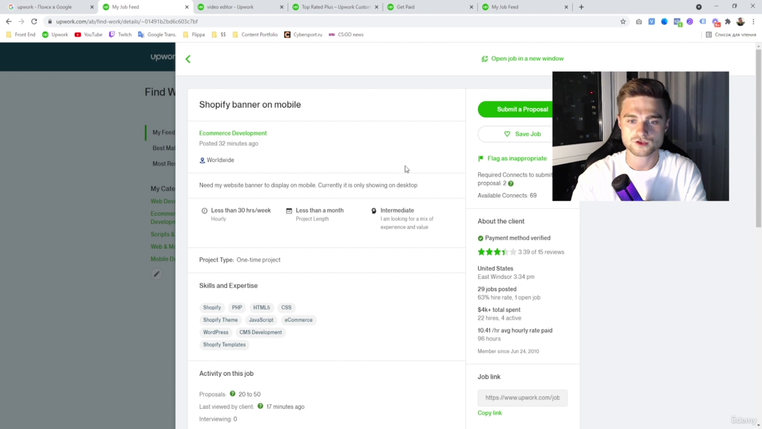Click the browser reload icon

tap(34, 21)
